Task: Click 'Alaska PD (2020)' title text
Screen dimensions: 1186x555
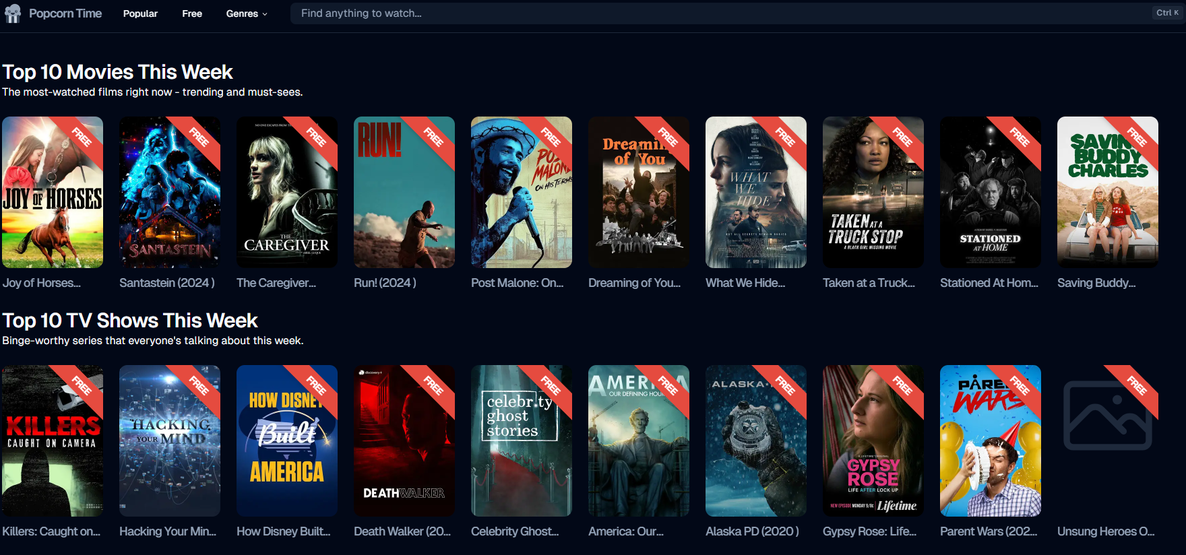Action: tap(752, 531)
